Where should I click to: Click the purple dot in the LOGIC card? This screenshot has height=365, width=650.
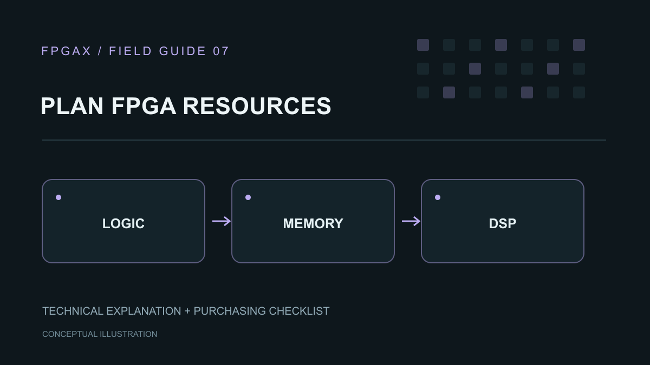pyautogui.click(x=58, y=197)
